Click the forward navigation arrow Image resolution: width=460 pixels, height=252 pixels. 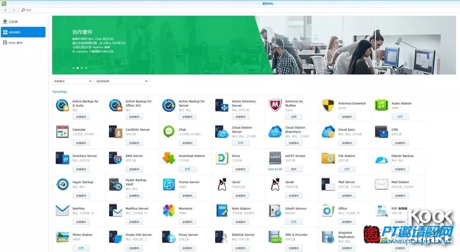(x=14, y=10)
